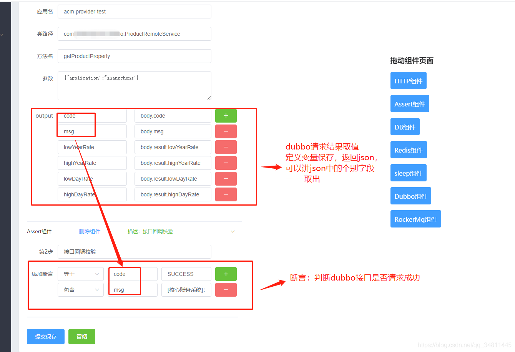
Task: Remove the msg output row with minus button
Action: (226, 131)
